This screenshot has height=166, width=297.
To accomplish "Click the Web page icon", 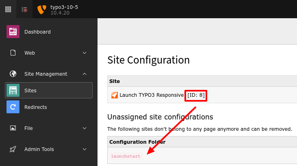I will click(x=13, y=53).
